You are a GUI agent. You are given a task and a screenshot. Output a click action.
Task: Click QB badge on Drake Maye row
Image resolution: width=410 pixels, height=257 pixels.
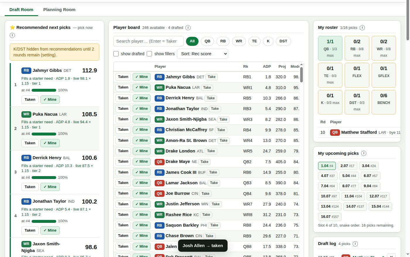(159, 162)
